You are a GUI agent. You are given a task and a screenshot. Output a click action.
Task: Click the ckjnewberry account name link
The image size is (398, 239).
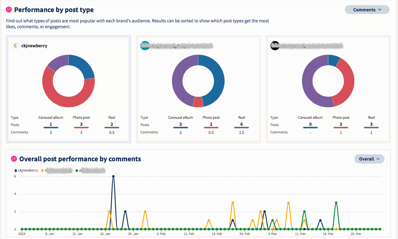34,46
